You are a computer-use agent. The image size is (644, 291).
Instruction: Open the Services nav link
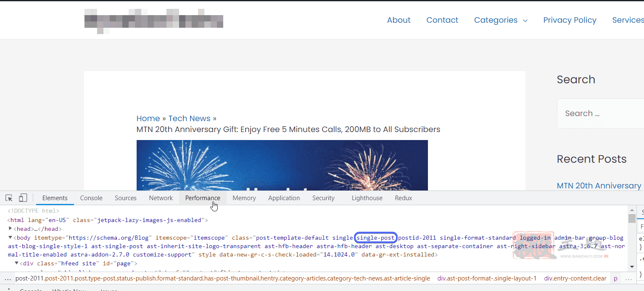pyautogui.click(x=628, y=20)
